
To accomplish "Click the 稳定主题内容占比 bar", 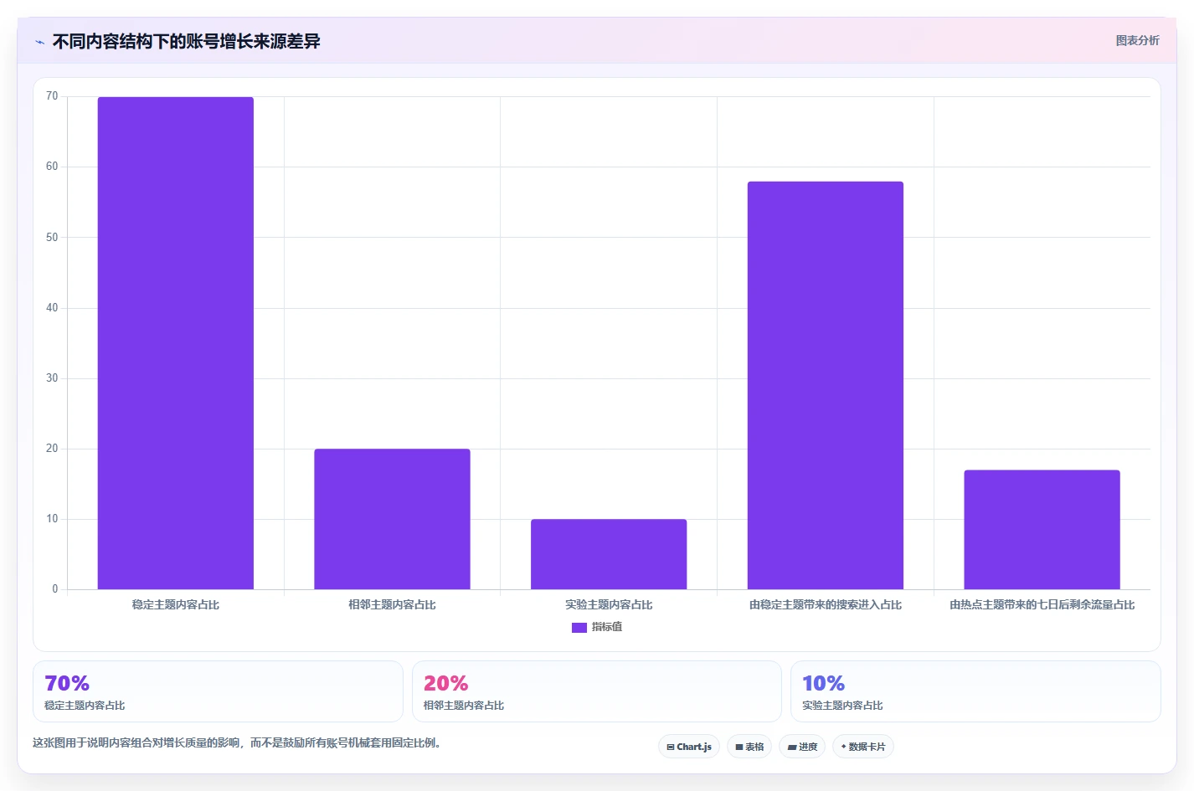I will (176, 343).
